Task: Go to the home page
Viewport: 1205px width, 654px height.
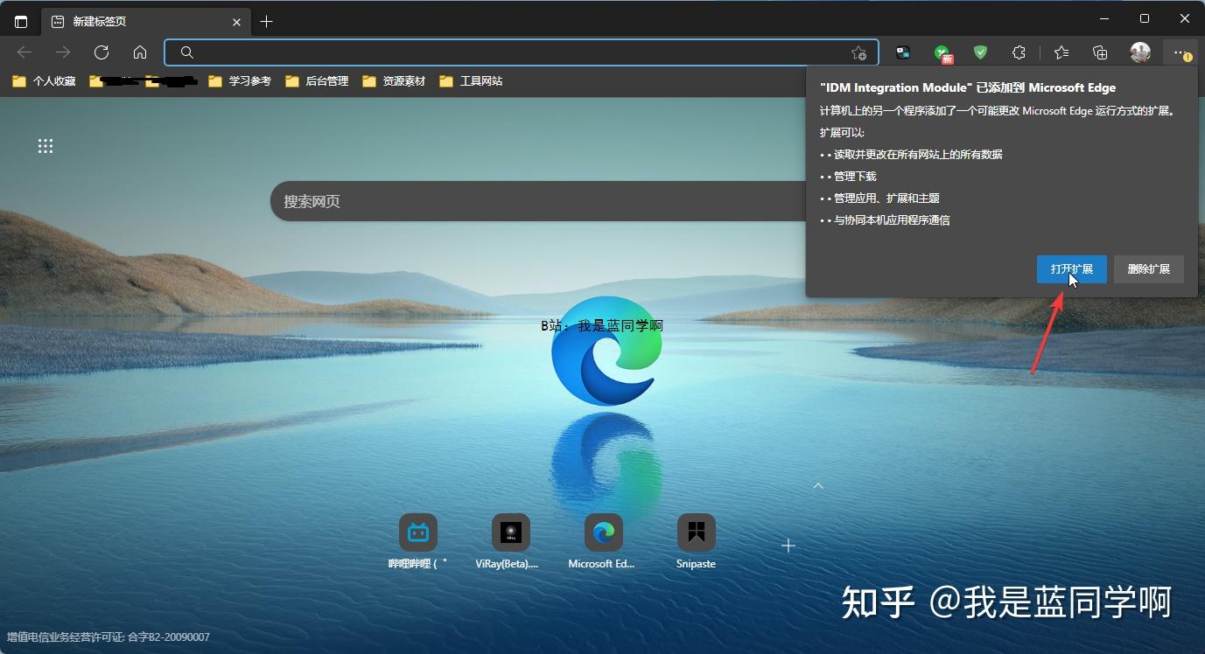Action: pos(140,52)
